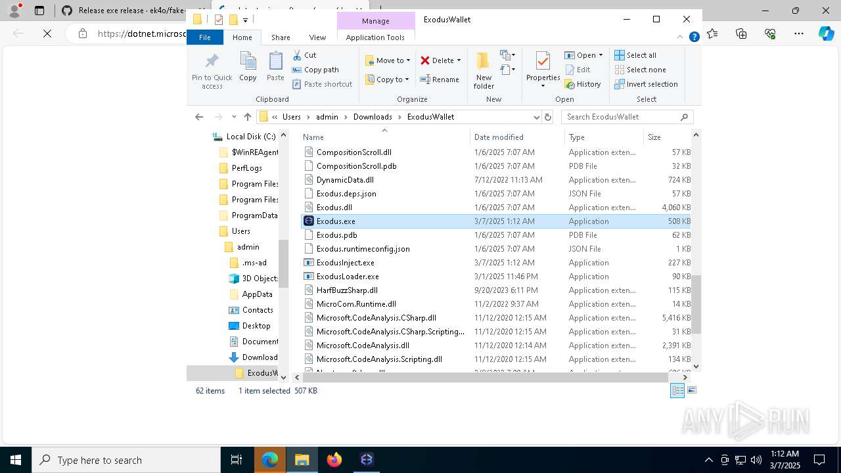The image size is (841, 473).
Task: Select Desktop in navigation pane
Action: pyautogui.click(x=256, y=326)
